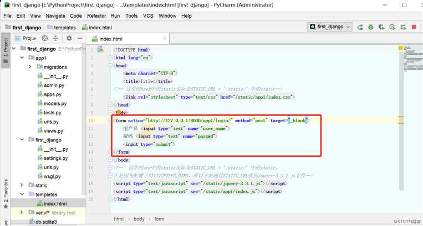Click the scroll from source target icon
Viewport: 423px width, 226px height.
coord(45,39)
